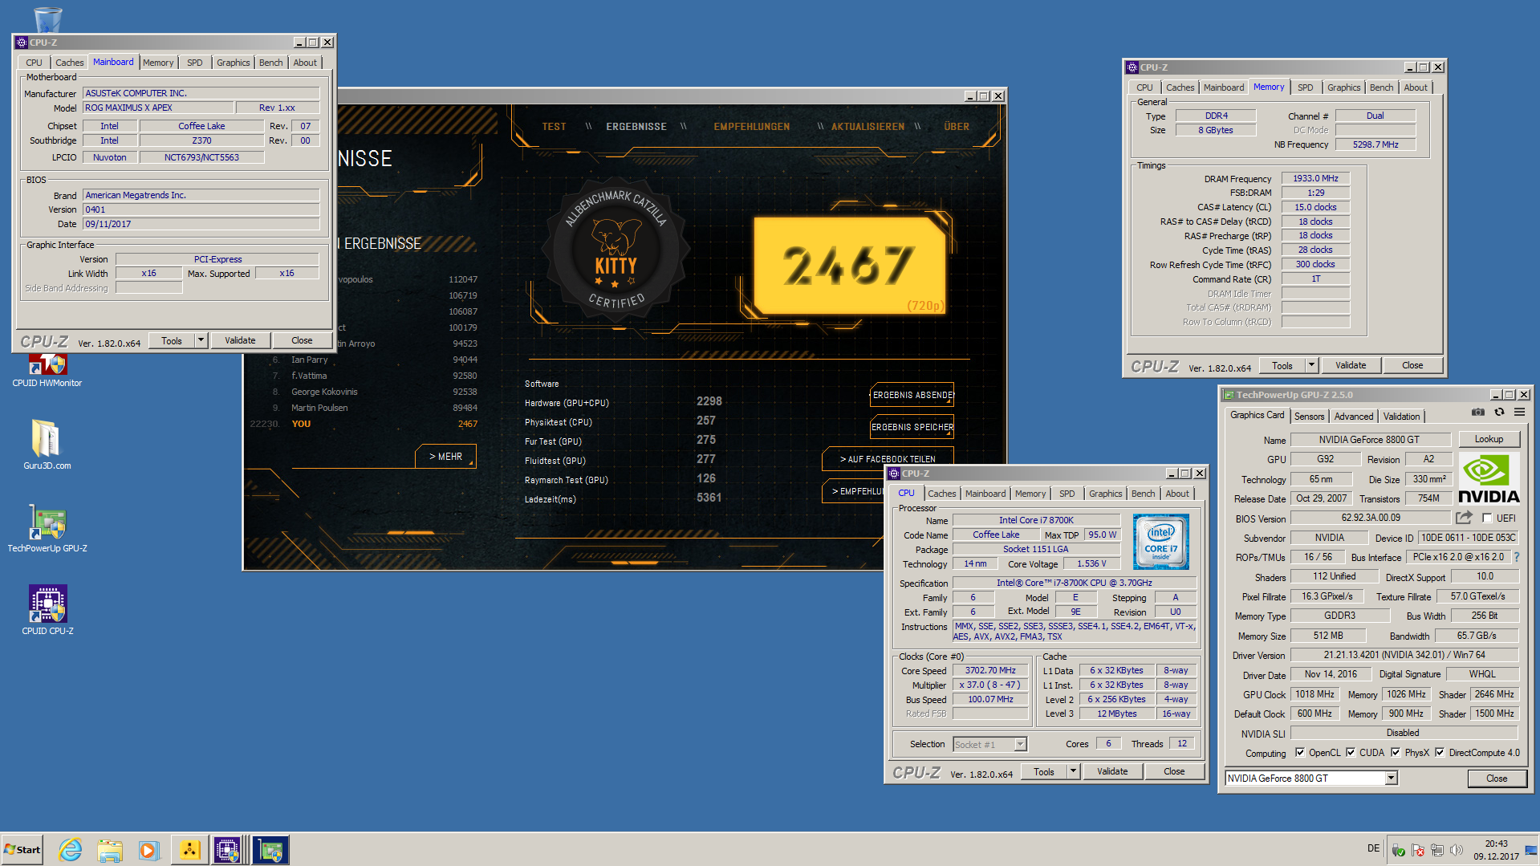Click the network tray icon
This screenshot has height=866, width=1540.
1437,850
